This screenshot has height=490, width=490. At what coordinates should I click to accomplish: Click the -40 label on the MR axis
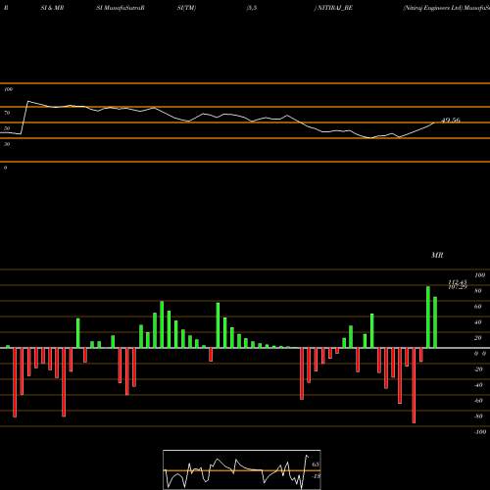pyautogui.click(x=478, y=385)
